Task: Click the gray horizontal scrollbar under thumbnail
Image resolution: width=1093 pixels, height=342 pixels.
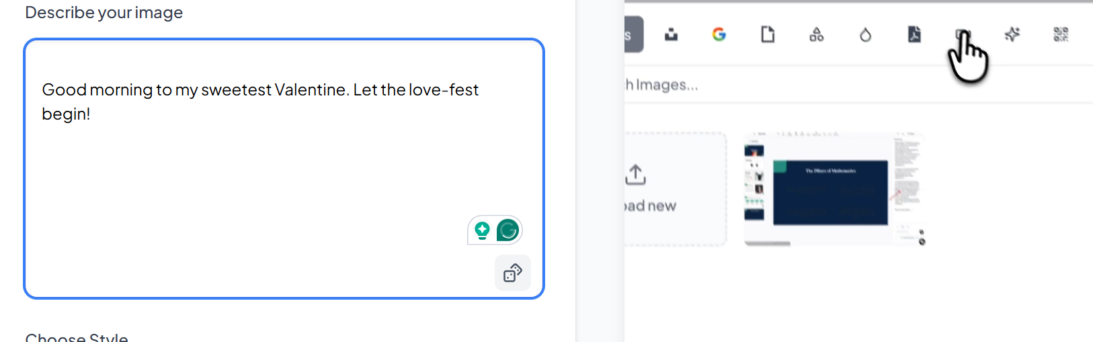Action: (x=768, y=244)
